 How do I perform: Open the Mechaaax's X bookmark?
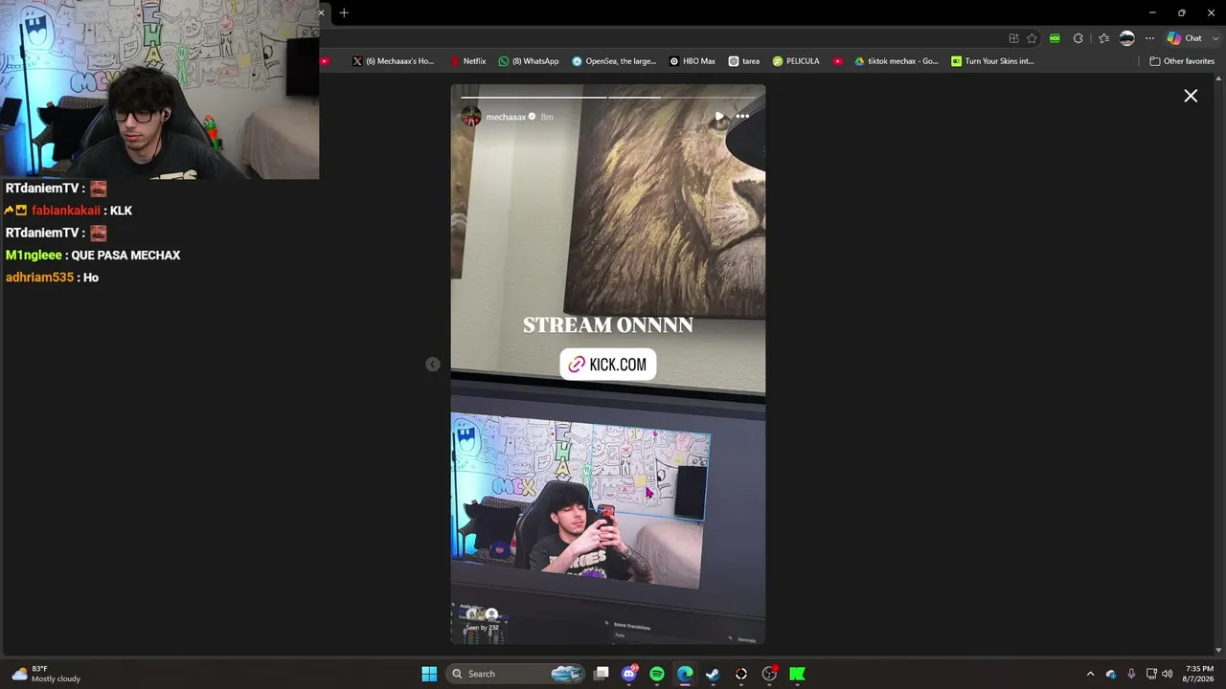(393, 61)
